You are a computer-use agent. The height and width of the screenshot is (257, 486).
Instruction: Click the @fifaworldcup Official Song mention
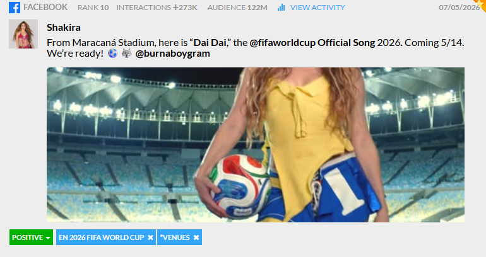pyautogui.click(x=312, y=43)
